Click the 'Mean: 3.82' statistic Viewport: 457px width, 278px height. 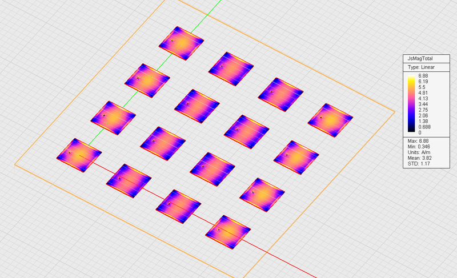click(x=420, y=158)
